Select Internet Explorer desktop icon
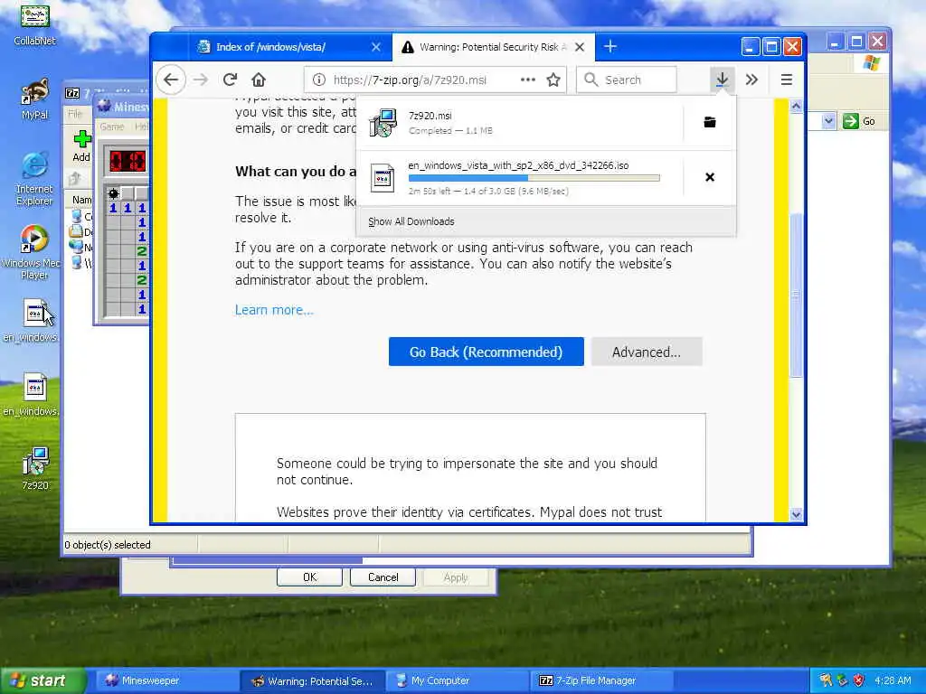 point(34,179)
